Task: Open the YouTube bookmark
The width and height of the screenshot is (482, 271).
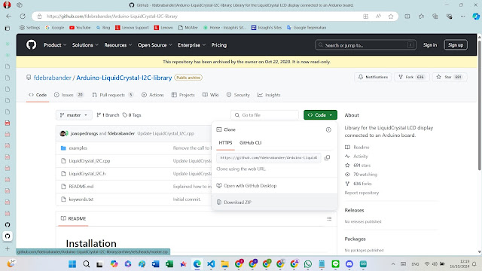Action: tap(80, 28)
